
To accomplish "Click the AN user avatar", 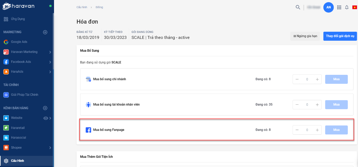I will [x=328, y=7].
